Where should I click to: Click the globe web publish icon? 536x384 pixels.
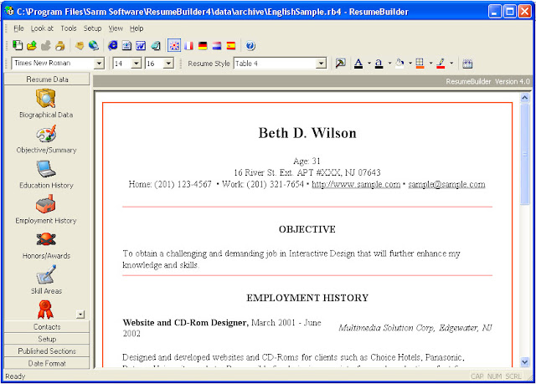[94, 45]
